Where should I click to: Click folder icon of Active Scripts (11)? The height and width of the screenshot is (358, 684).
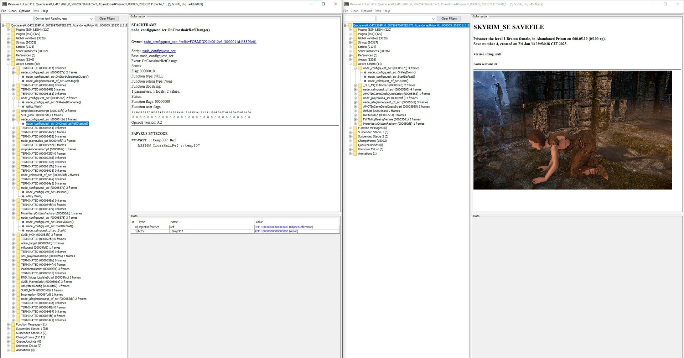[x=355, y=64]
